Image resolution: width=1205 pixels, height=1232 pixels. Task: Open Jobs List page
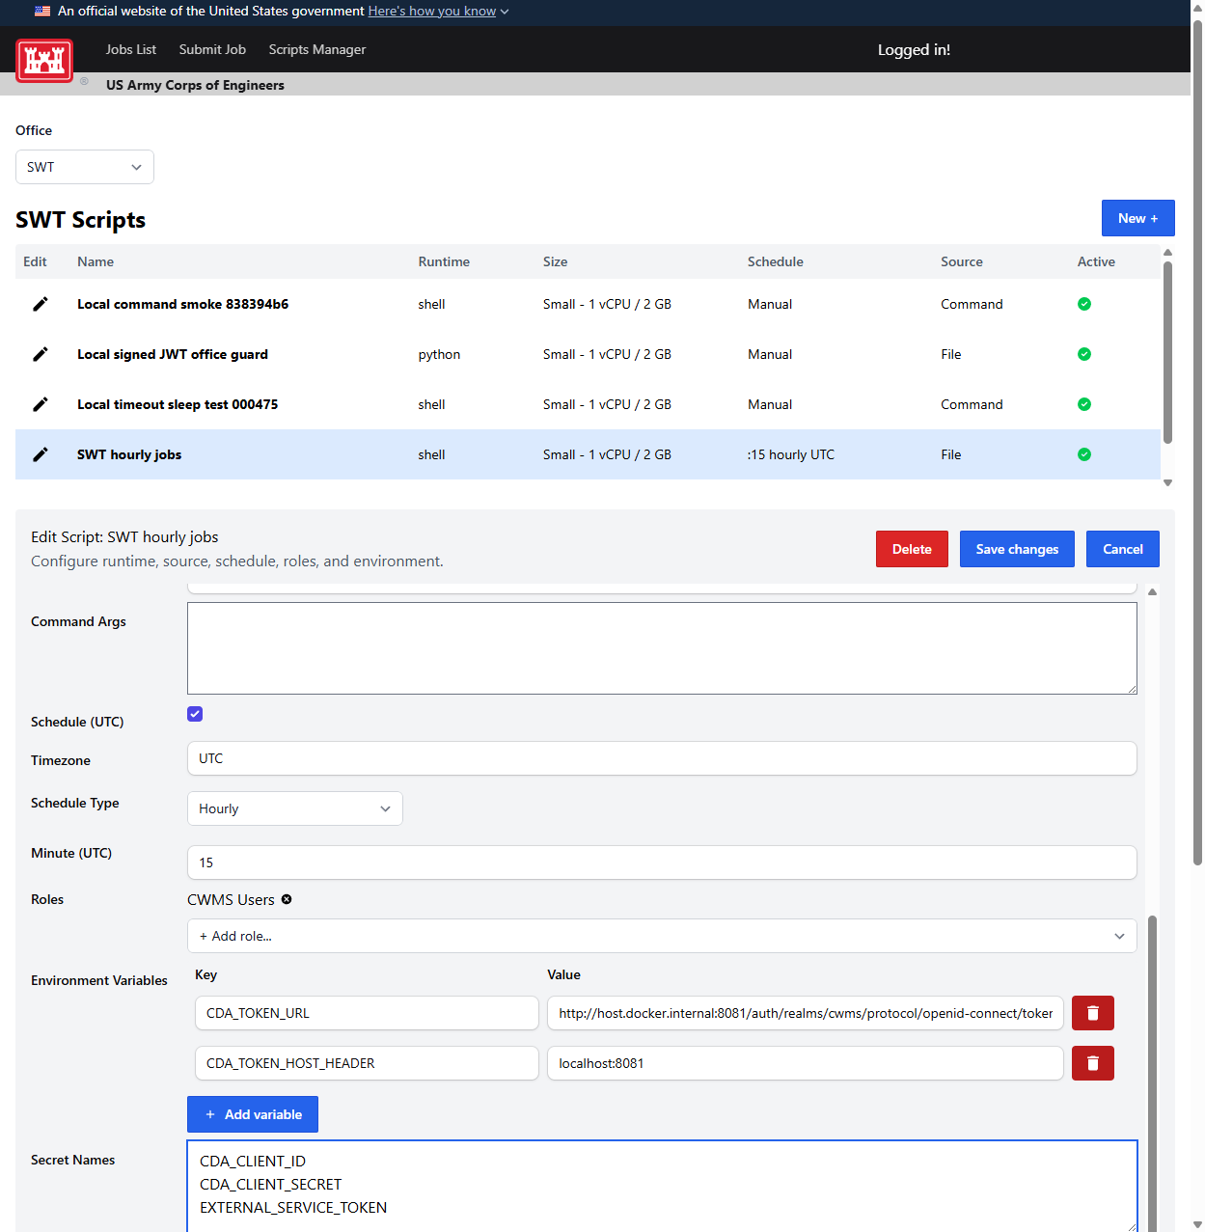pos(131,49)
